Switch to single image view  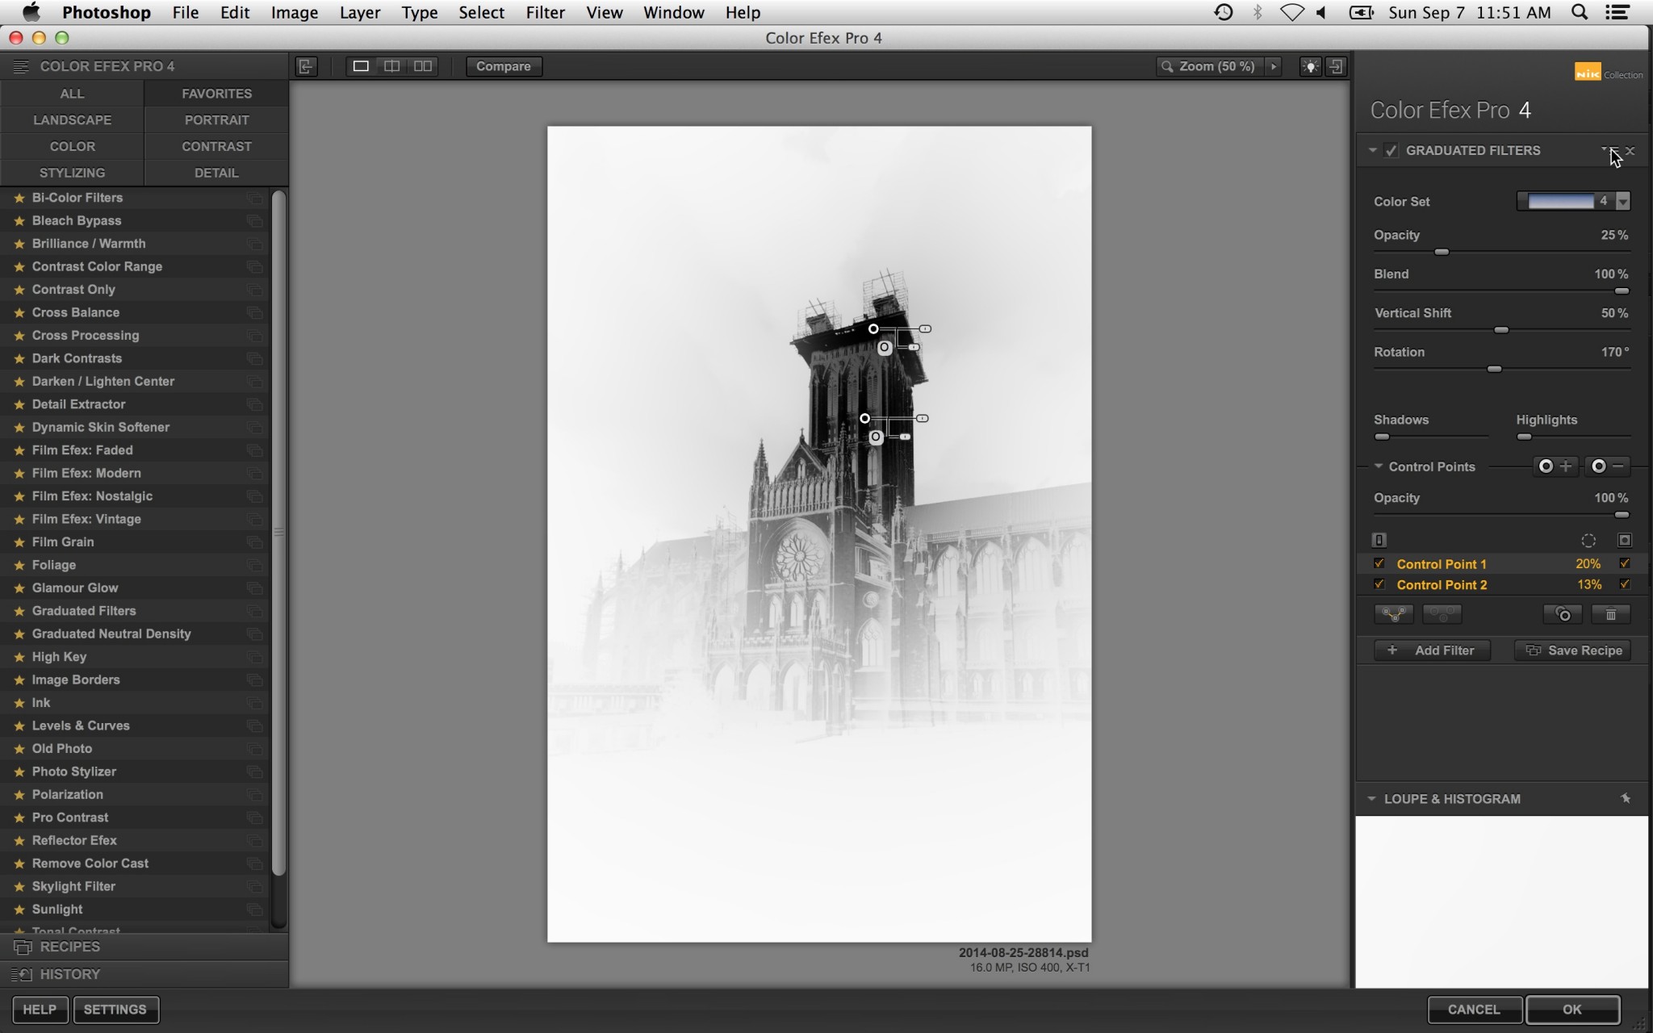tap(361, 66)
